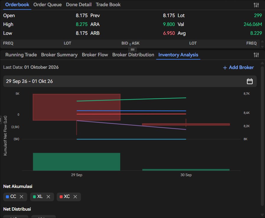Click the Kumulatif Net Flow (Lot) axis title

[5, 136]
